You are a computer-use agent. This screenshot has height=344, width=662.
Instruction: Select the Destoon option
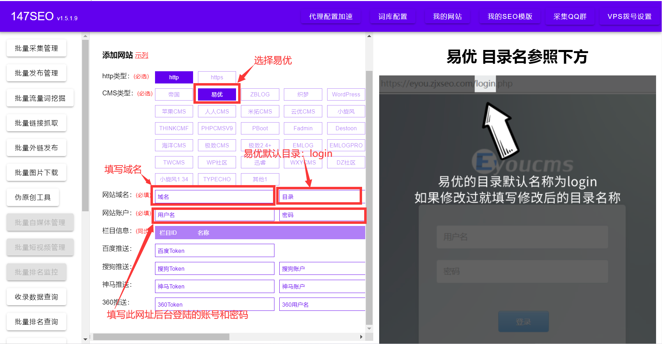pos(346,128)
